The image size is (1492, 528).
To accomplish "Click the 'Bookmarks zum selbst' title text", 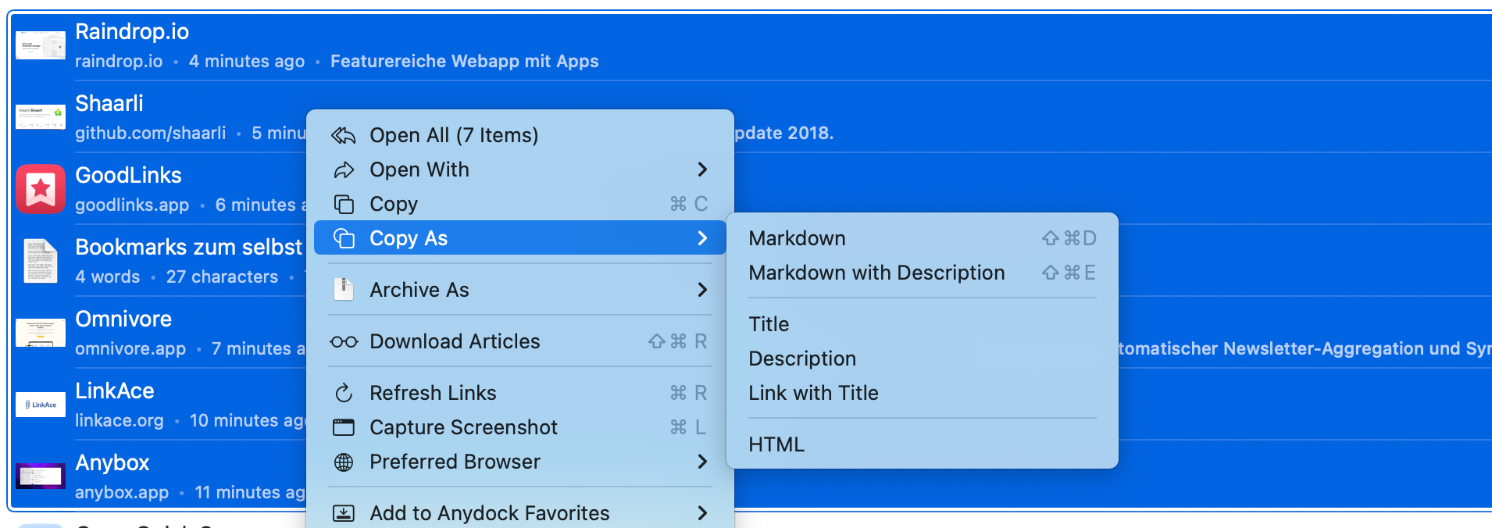I will pyautogui.click(x=188, y=247).
